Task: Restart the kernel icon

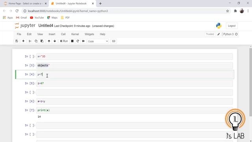Action: 78,41
